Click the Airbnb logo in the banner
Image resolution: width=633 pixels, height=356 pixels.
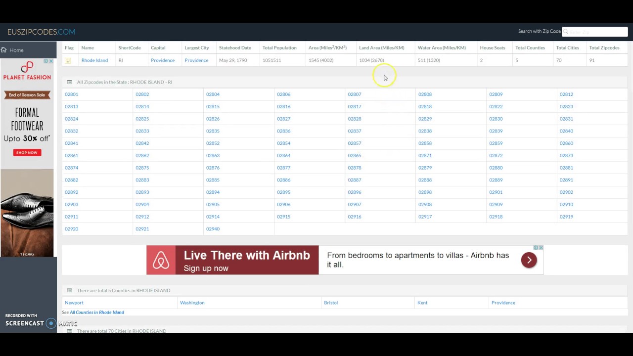pyautogui.click(x=161, y=260)
